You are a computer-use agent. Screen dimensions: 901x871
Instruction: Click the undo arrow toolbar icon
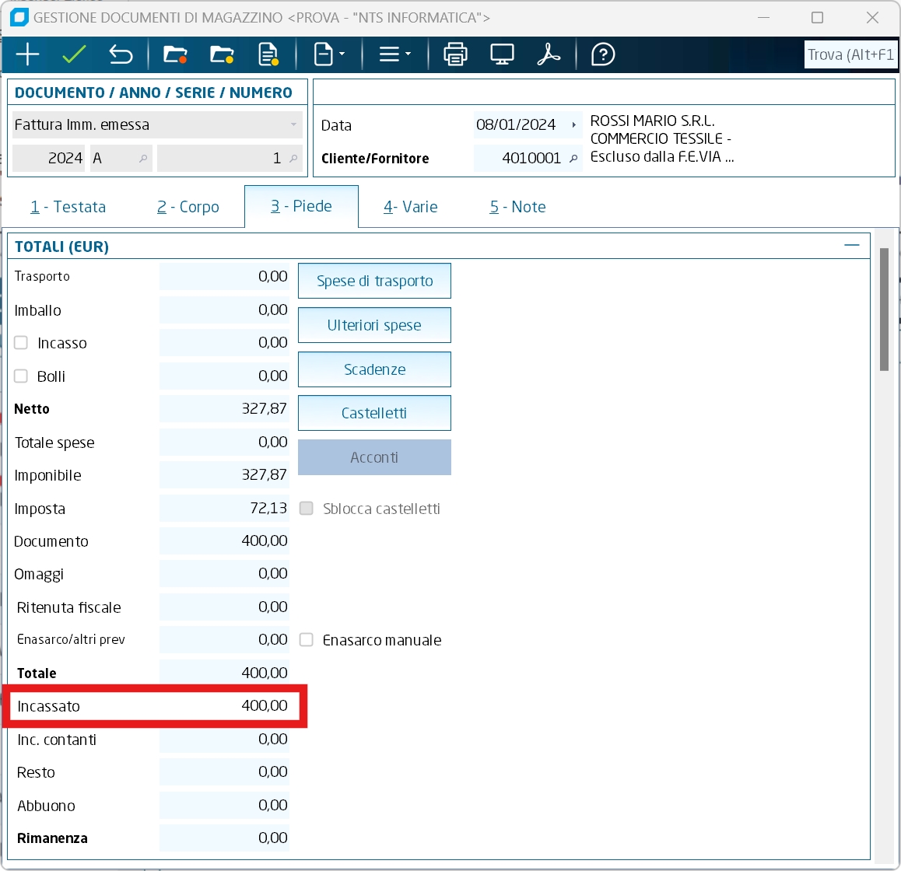tap(121, 54)
